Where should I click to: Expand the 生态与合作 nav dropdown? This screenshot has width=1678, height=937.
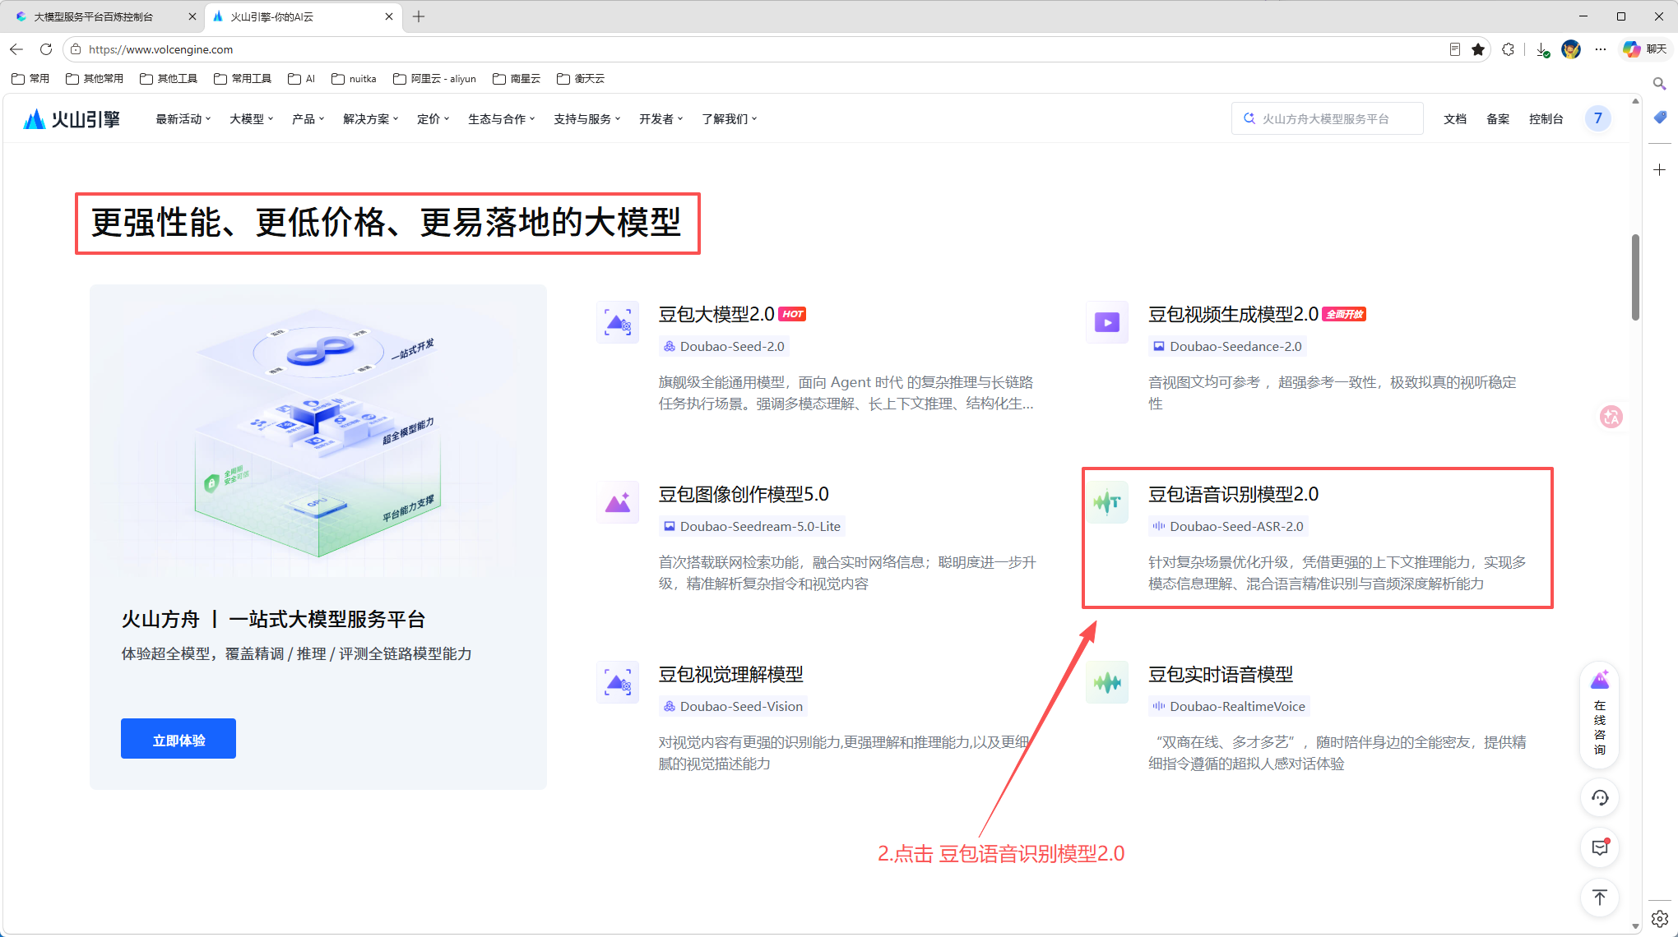click(x=502, y=119)
